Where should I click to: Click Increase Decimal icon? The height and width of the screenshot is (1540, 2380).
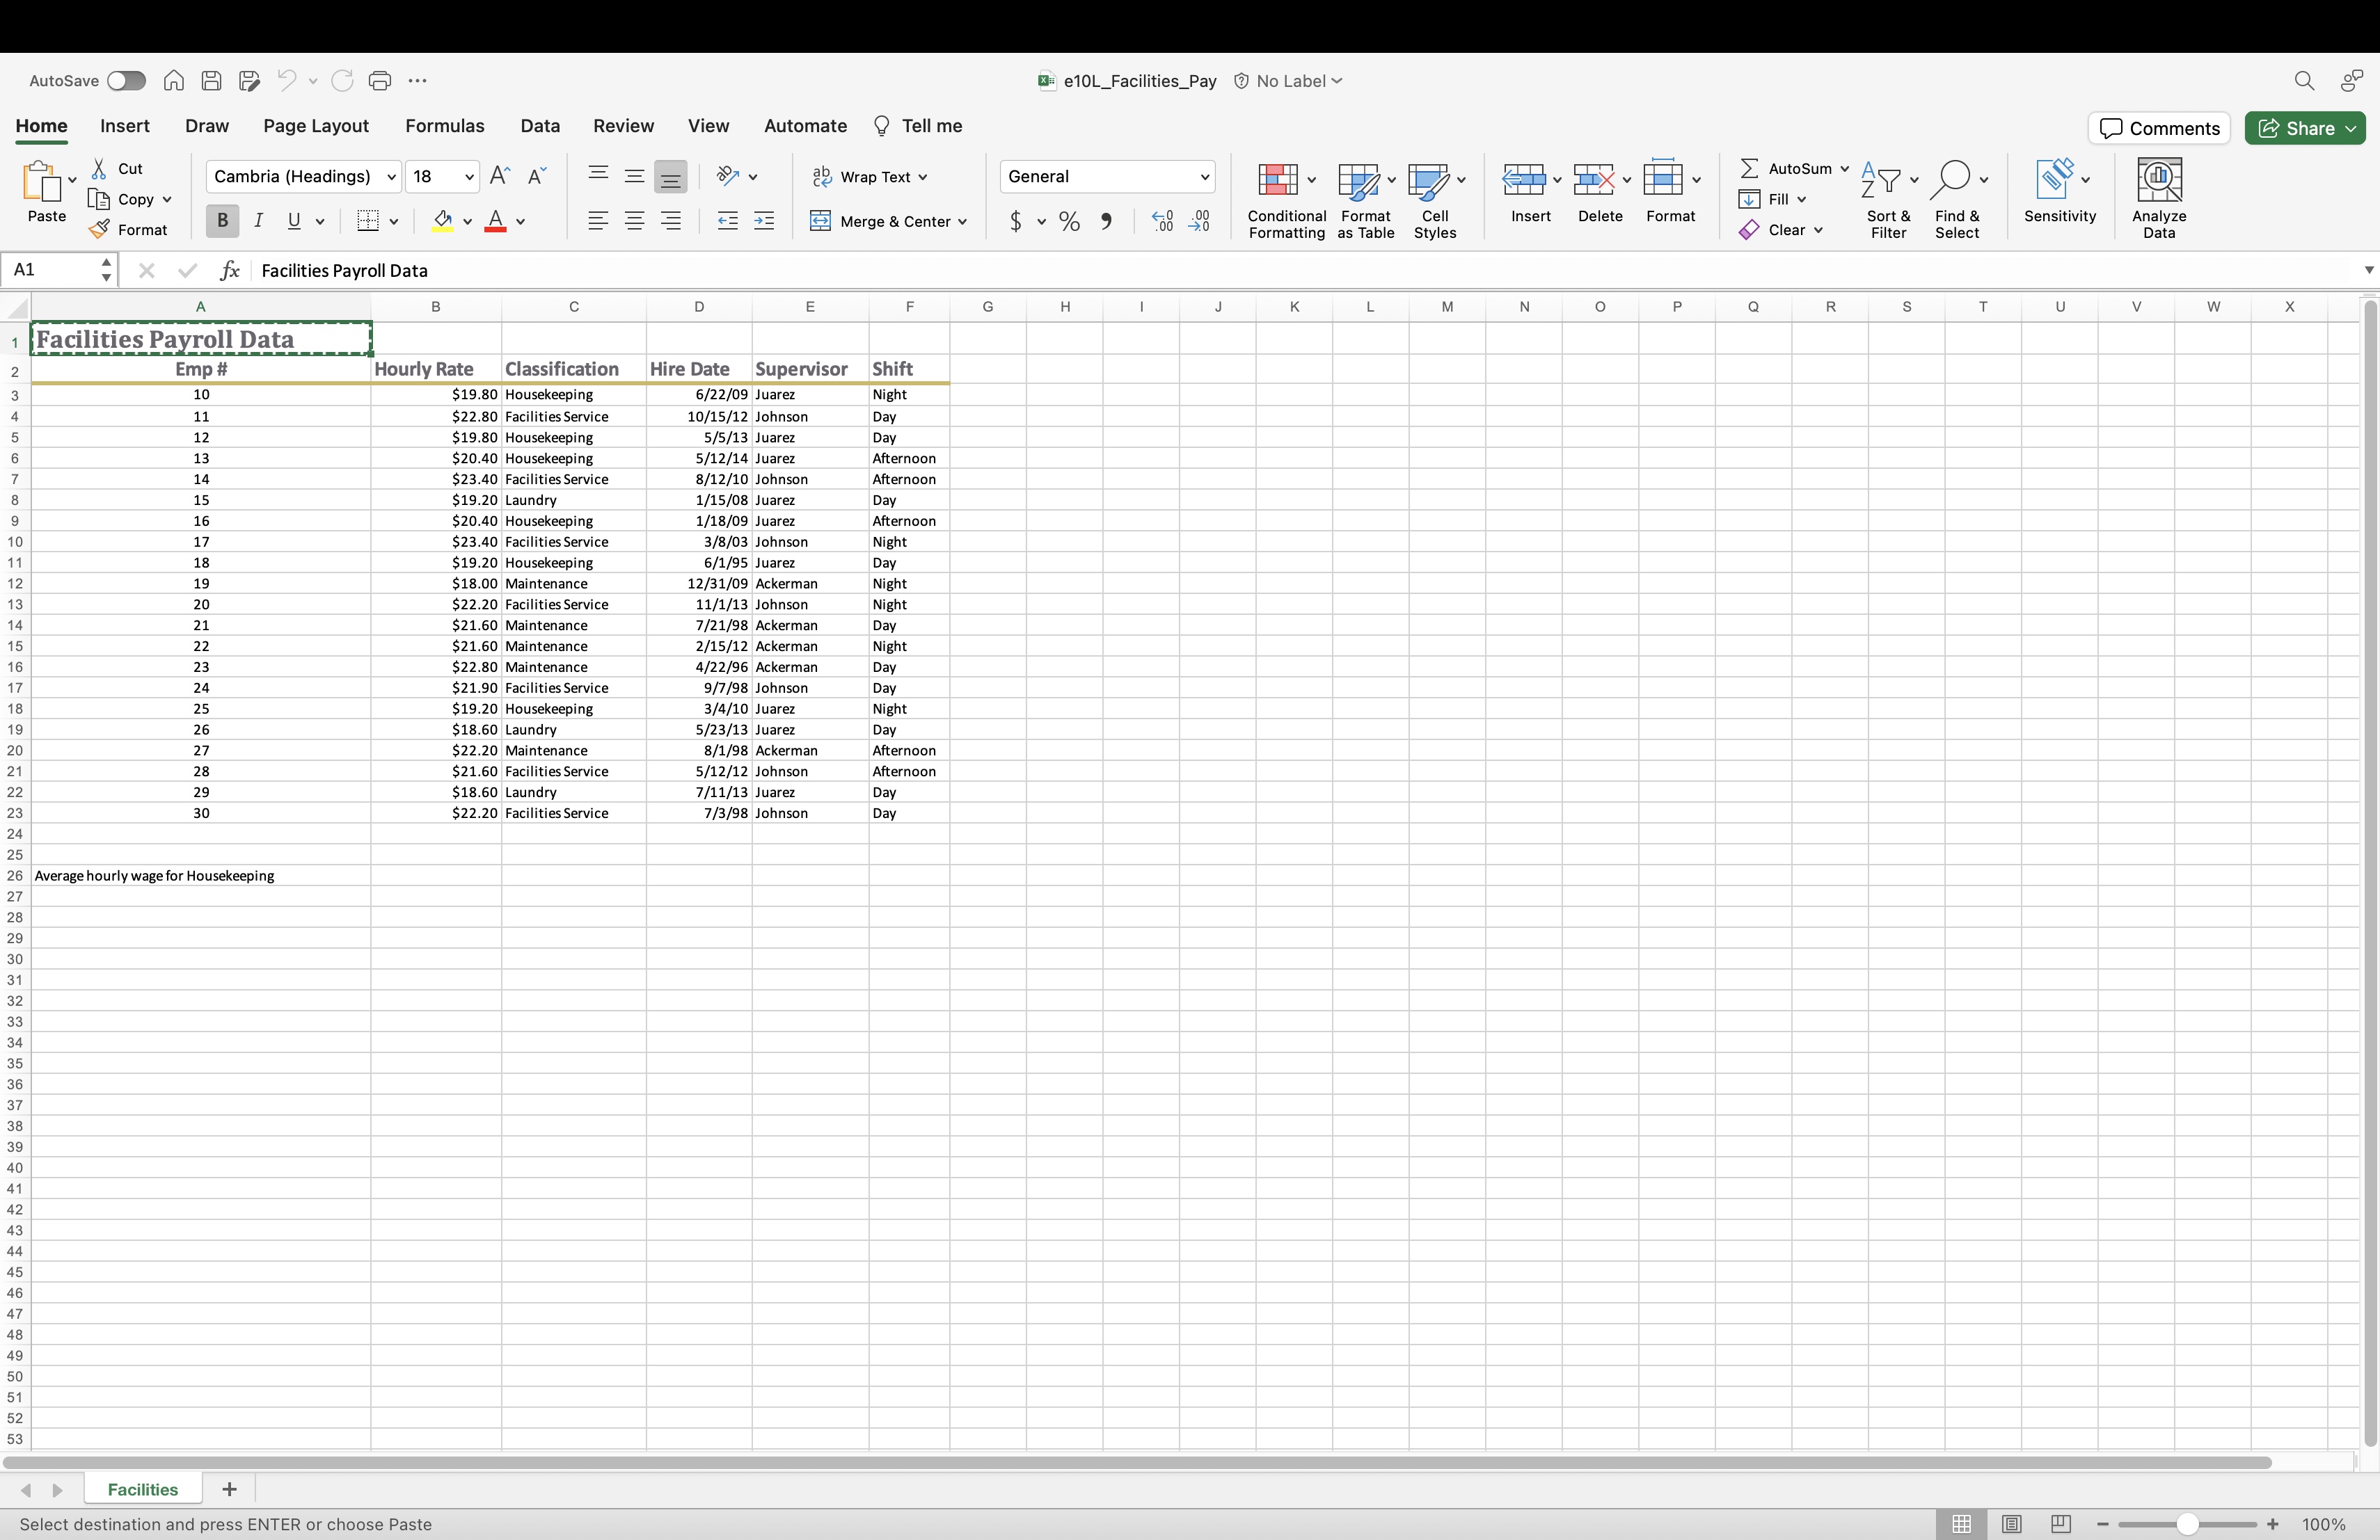(1162, 221)
